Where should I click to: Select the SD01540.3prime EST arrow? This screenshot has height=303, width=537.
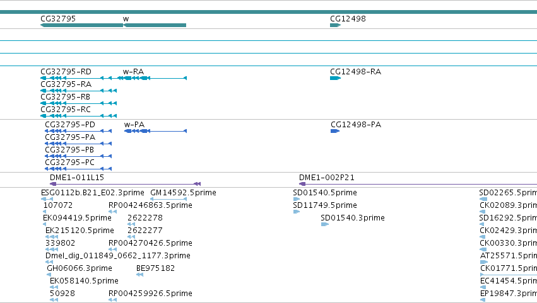click(325, 224)
